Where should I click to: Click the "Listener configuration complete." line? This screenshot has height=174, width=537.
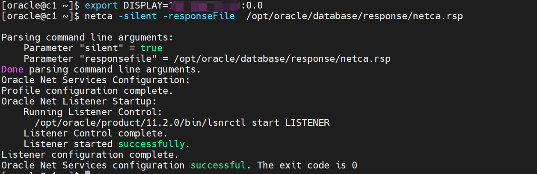(x=90, y=155)
